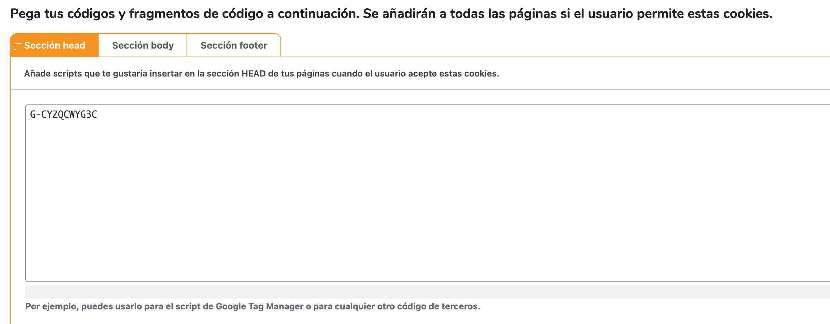Click the 'Añade scripts que te gustaría' description
Screen dimensions: 830x324
(261, 74)
